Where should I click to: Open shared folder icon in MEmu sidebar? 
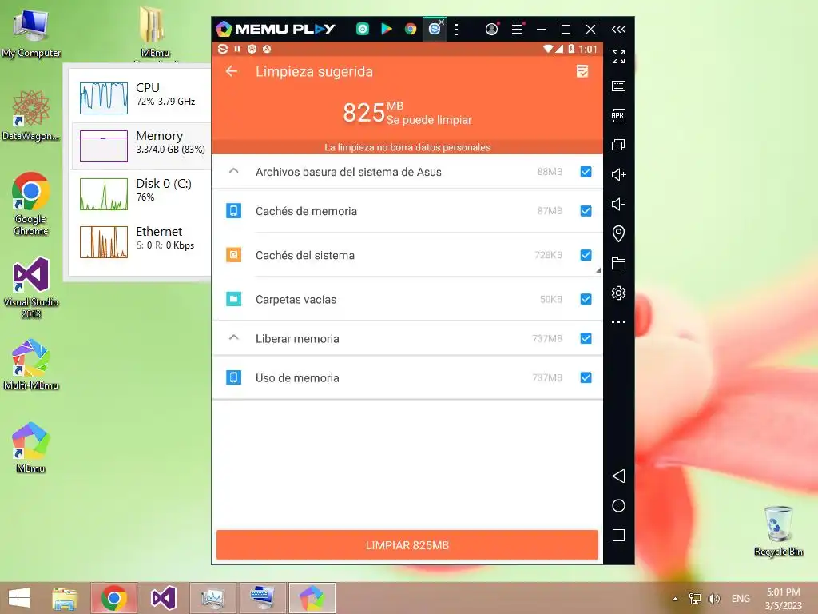pyautogui.click(x=619, y=263)
